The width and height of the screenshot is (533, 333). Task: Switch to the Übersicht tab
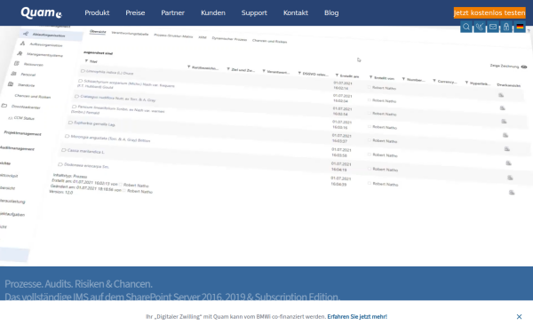point(98,32)
